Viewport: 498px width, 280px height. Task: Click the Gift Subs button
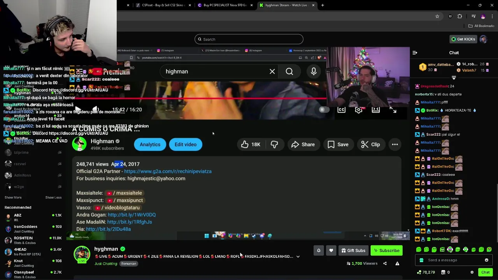(x=353, y=250)
